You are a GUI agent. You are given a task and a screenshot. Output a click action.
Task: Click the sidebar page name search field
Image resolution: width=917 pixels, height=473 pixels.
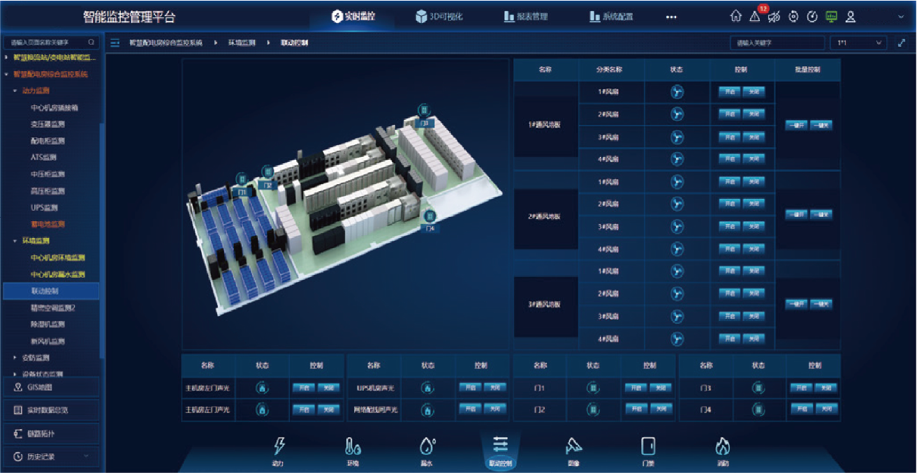pyautogui.click(x=47, y=43)
